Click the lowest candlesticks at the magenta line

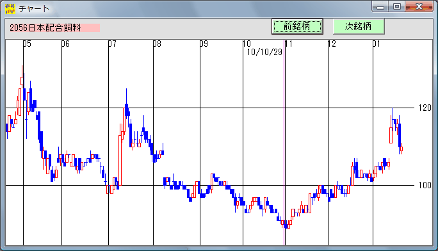[286, 225]
